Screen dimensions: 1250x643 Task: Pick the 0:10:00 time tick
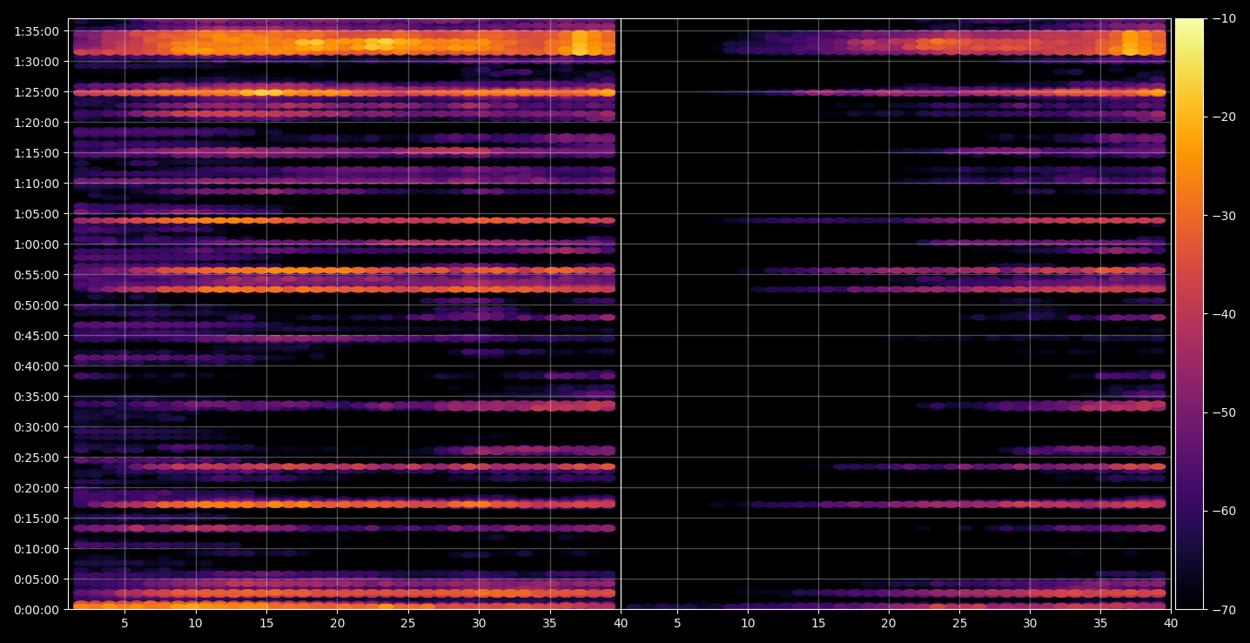click(37, 549)
